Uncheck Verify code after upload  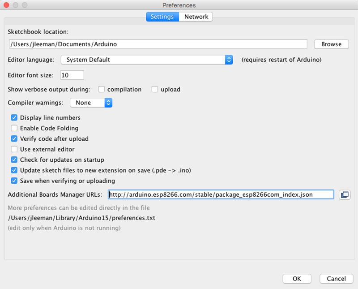(14, 138)
